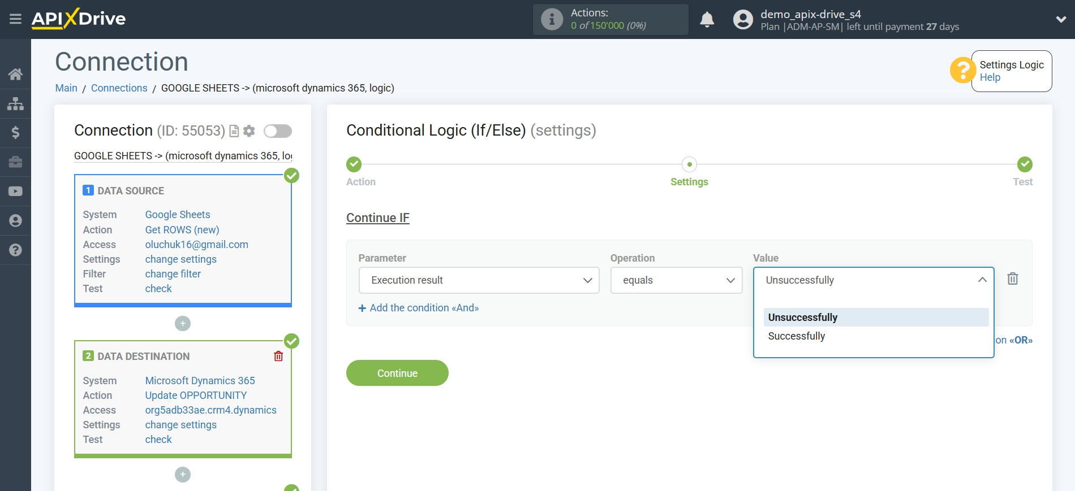Go to Home in sidebar
1075x491 pixels.
coord(15,74)
